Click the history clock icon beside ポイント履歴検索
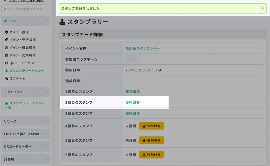The height and width of the screenshot is (166, 270). coord(6,47)
